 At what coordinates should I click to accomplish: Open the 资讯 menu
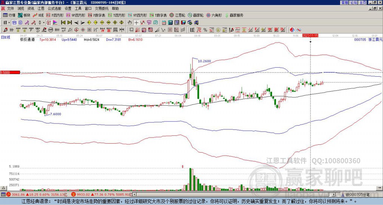pyautogui.click(x=31, y=9)
